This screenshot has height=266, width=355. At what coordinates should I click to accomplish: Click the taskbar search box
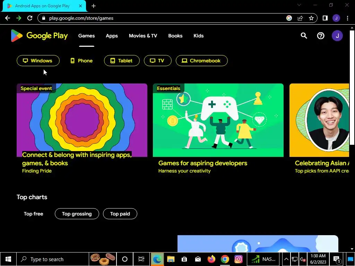tap(53, 259)
